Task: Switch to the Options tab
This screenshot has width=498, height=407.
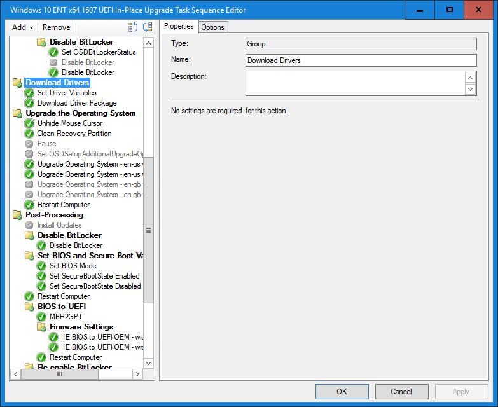Action: [212, 27]
